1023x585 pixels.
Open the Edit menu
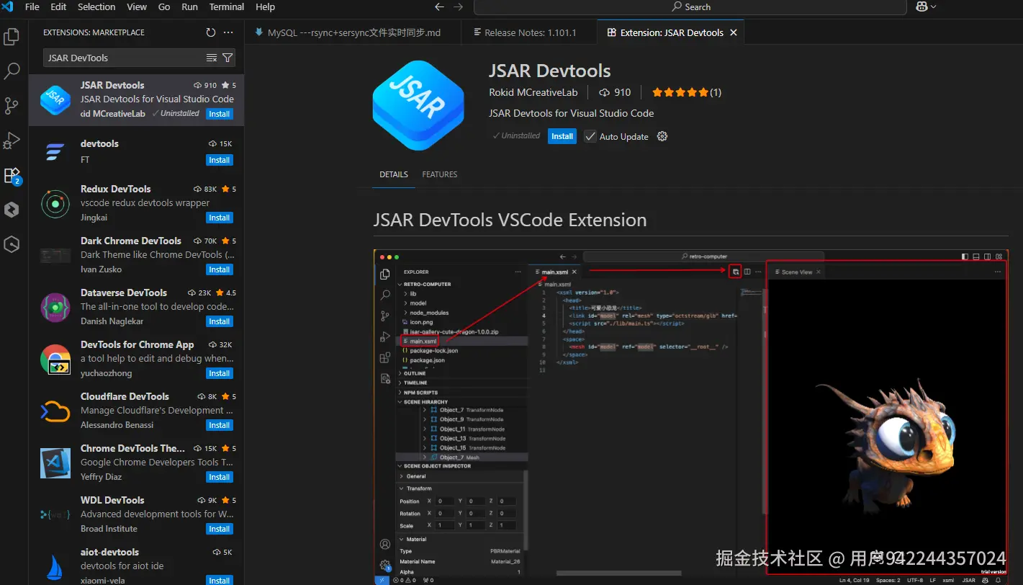coord(58,6)
